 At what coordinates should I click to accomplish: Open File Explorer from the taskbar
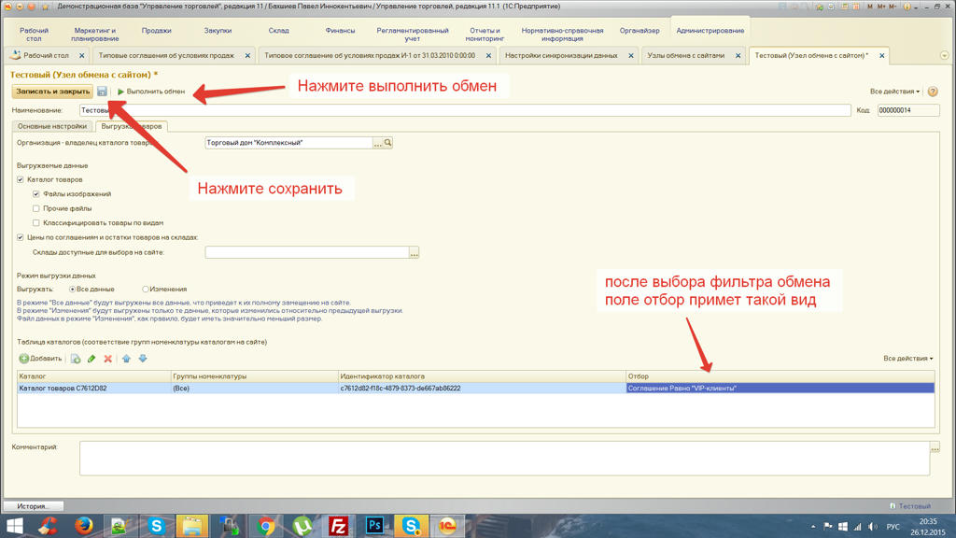coord(192,526)
